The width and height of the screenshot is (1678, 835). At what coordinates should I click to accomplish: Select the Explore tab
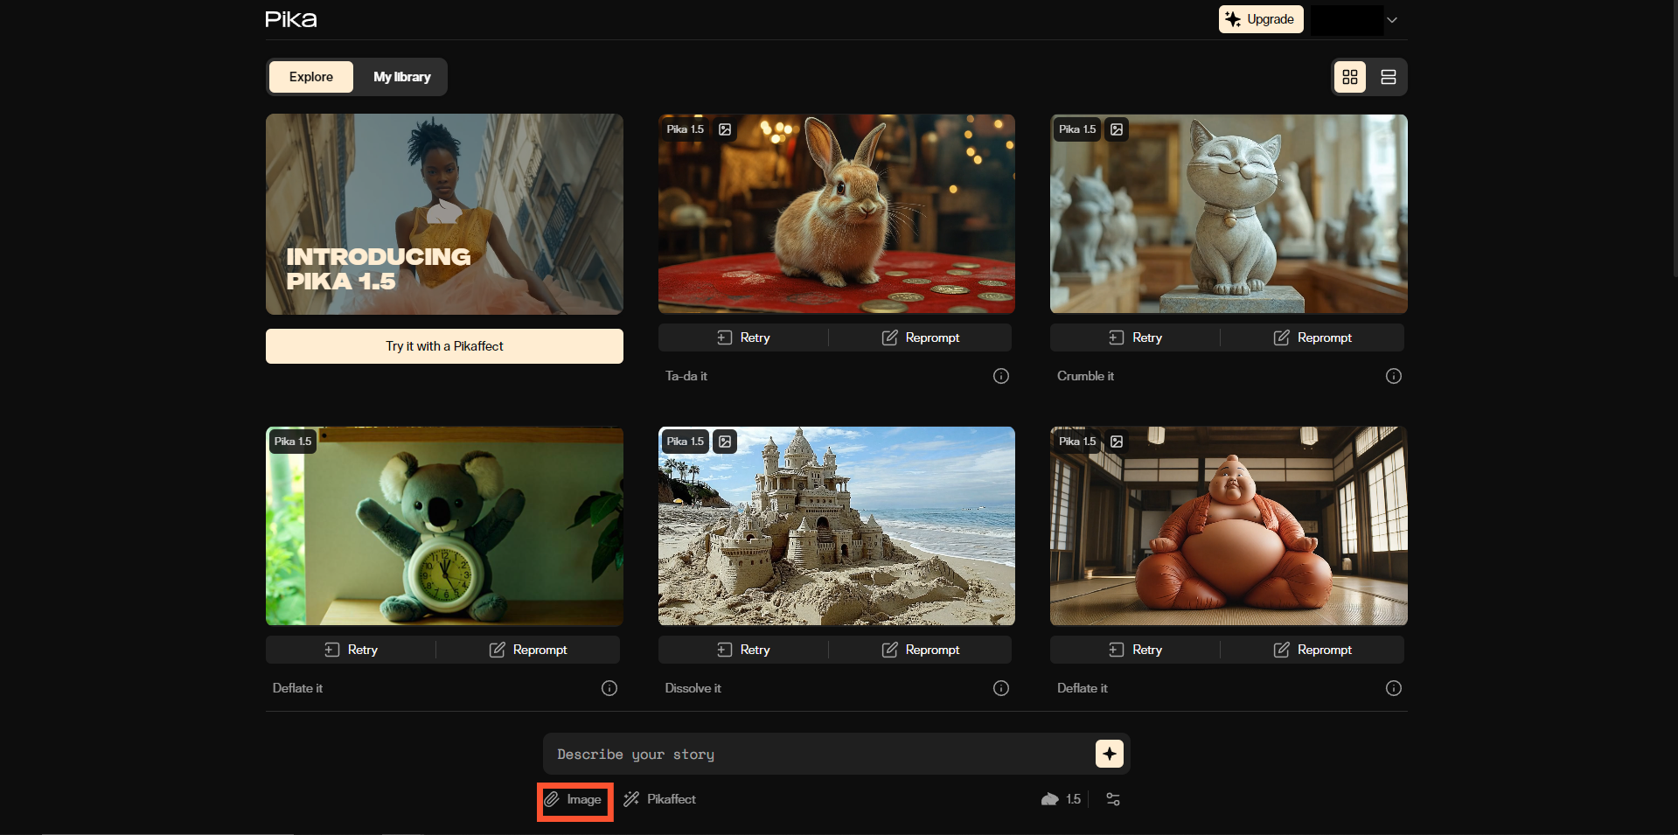coord(310,77)
